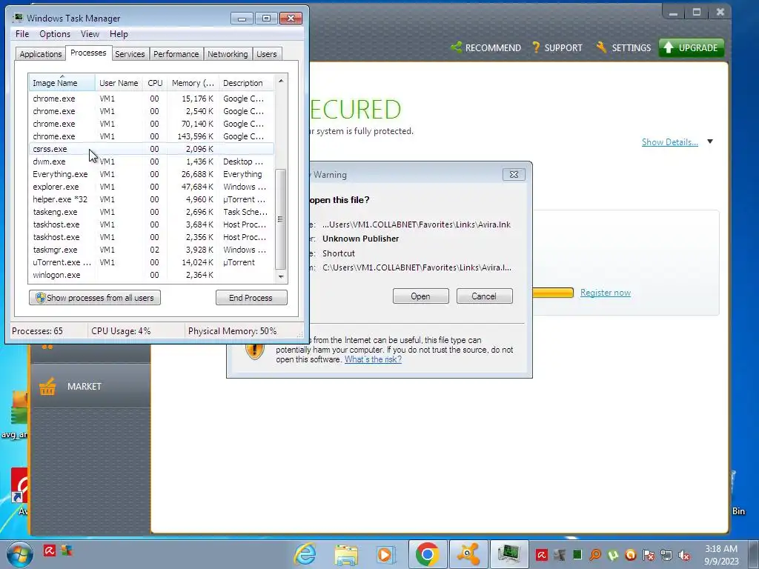Open the Help menu in Task Manager
Image resolution: width=759 pixels, height=569 pixels.
(x=119, y=34)
